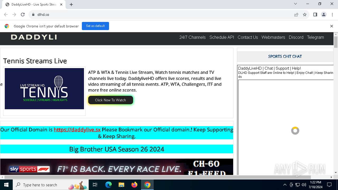Share this page from the address bar

[296, 15]
